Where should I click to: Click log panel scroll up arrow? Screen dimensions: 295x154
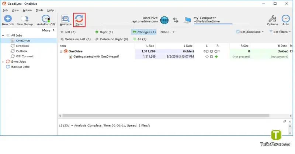tap(290, 126)
